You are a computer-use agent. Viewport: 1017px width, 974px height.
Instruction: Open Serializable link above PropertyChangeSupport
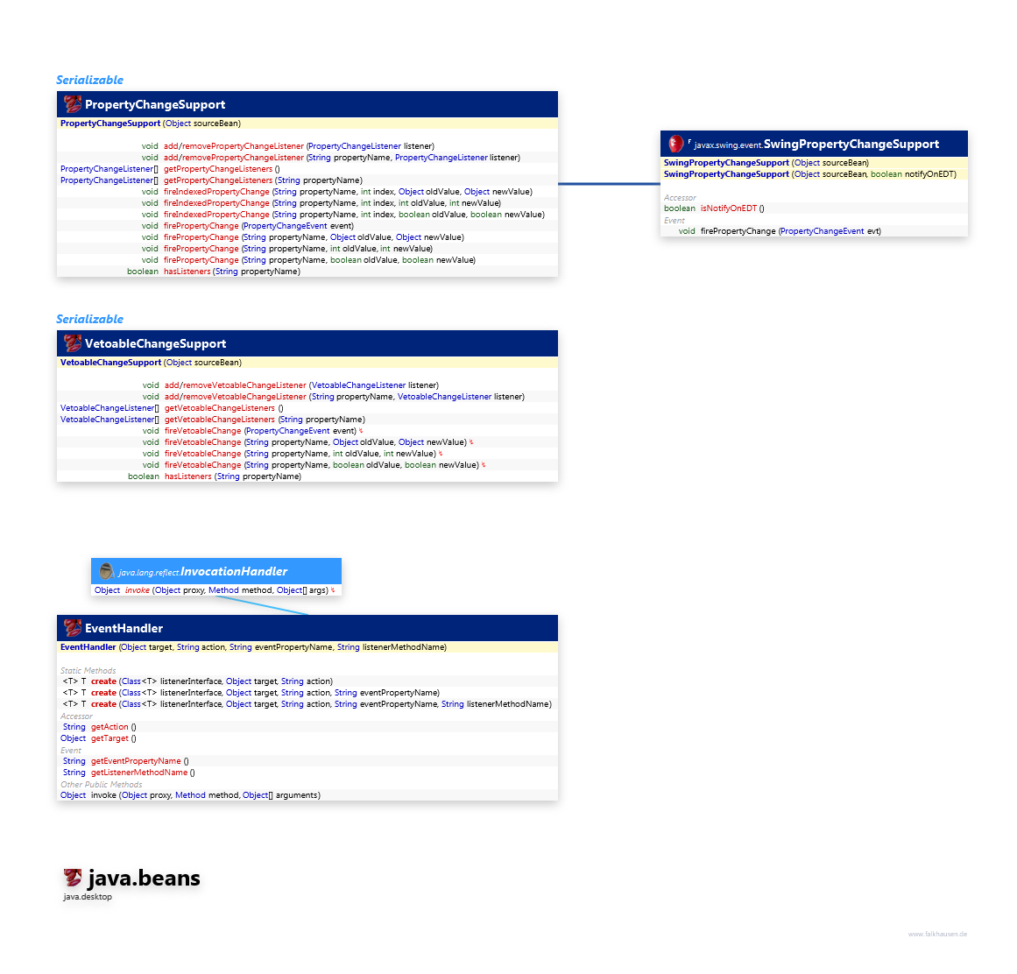click(89, 80)
